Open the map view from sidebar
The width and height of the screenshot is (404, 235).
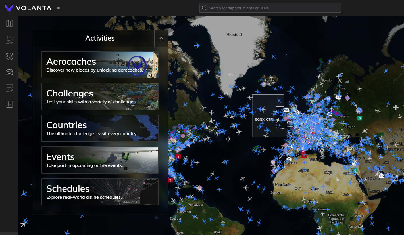[x=9, y=24]
